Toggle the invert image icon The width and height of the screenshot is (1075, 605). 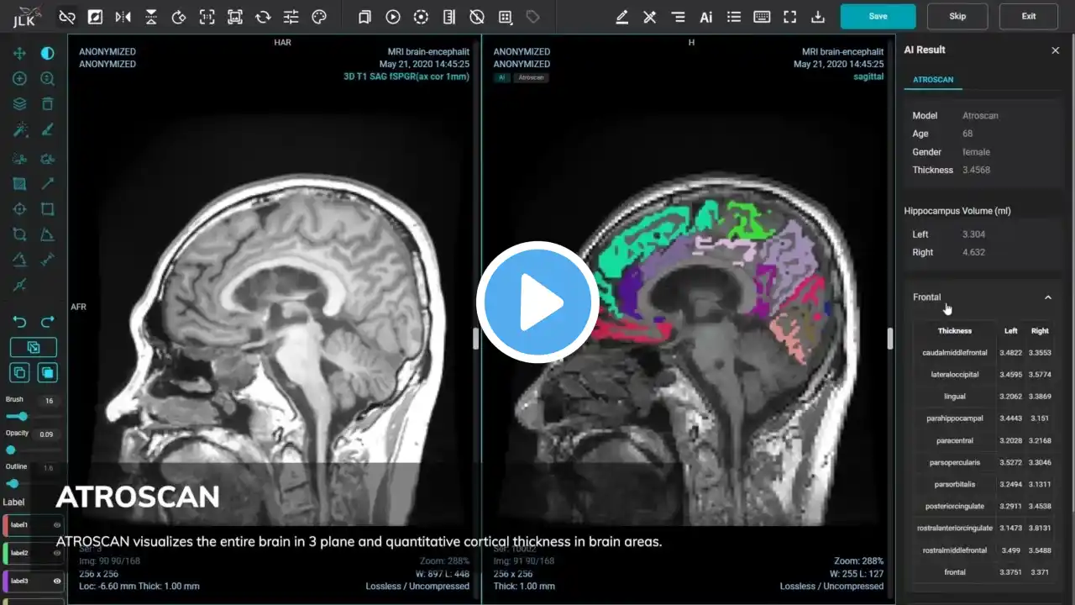click(95, 17)
